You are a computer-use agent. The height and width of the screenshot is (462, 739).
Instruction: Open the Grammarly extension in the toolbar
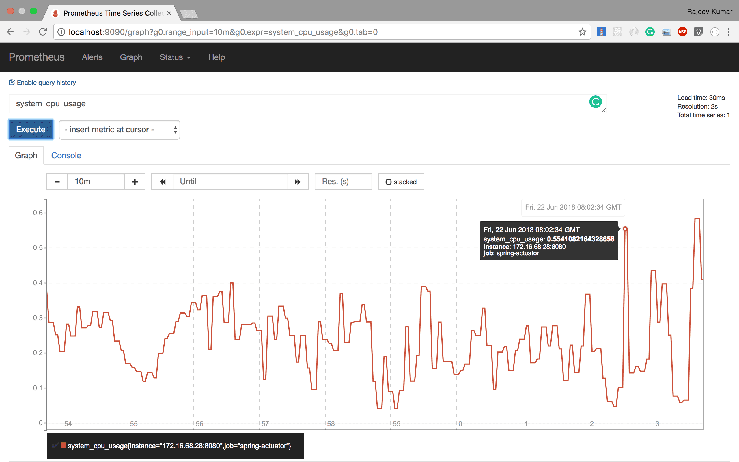click(650, 32)
